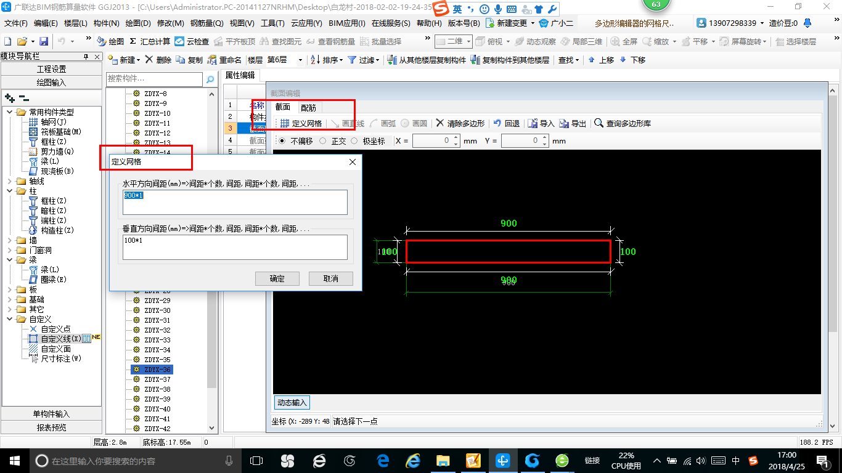
Task: Click 全屏 full screen tool
Action: coord(624,41)
